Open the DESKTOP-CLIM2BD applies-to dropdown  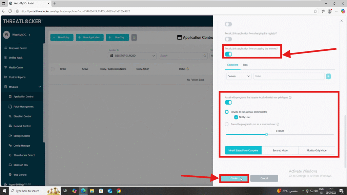point(132,56)
